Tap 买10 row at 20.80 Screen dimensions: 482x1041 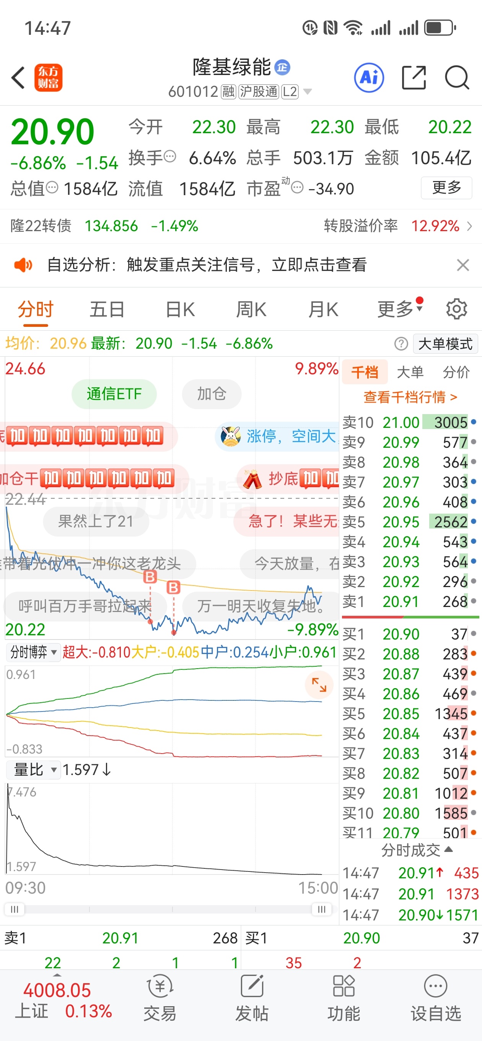click(410, 813)
